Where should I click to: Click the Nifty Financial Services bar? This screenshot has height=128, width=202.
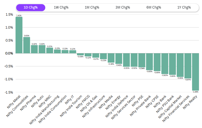pyautogui.click(x=188, y=66)
